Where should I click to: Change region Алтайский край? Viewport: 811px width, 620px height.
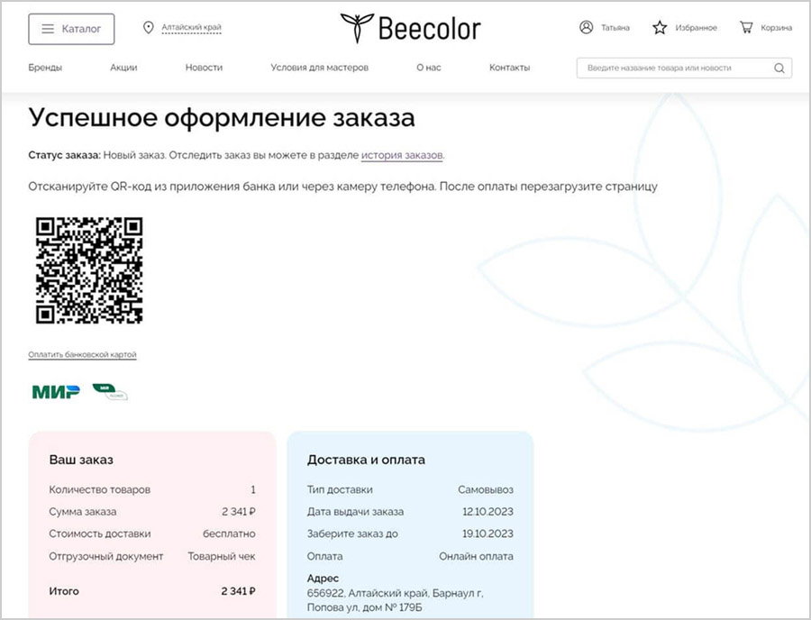(x=191, y=27)
